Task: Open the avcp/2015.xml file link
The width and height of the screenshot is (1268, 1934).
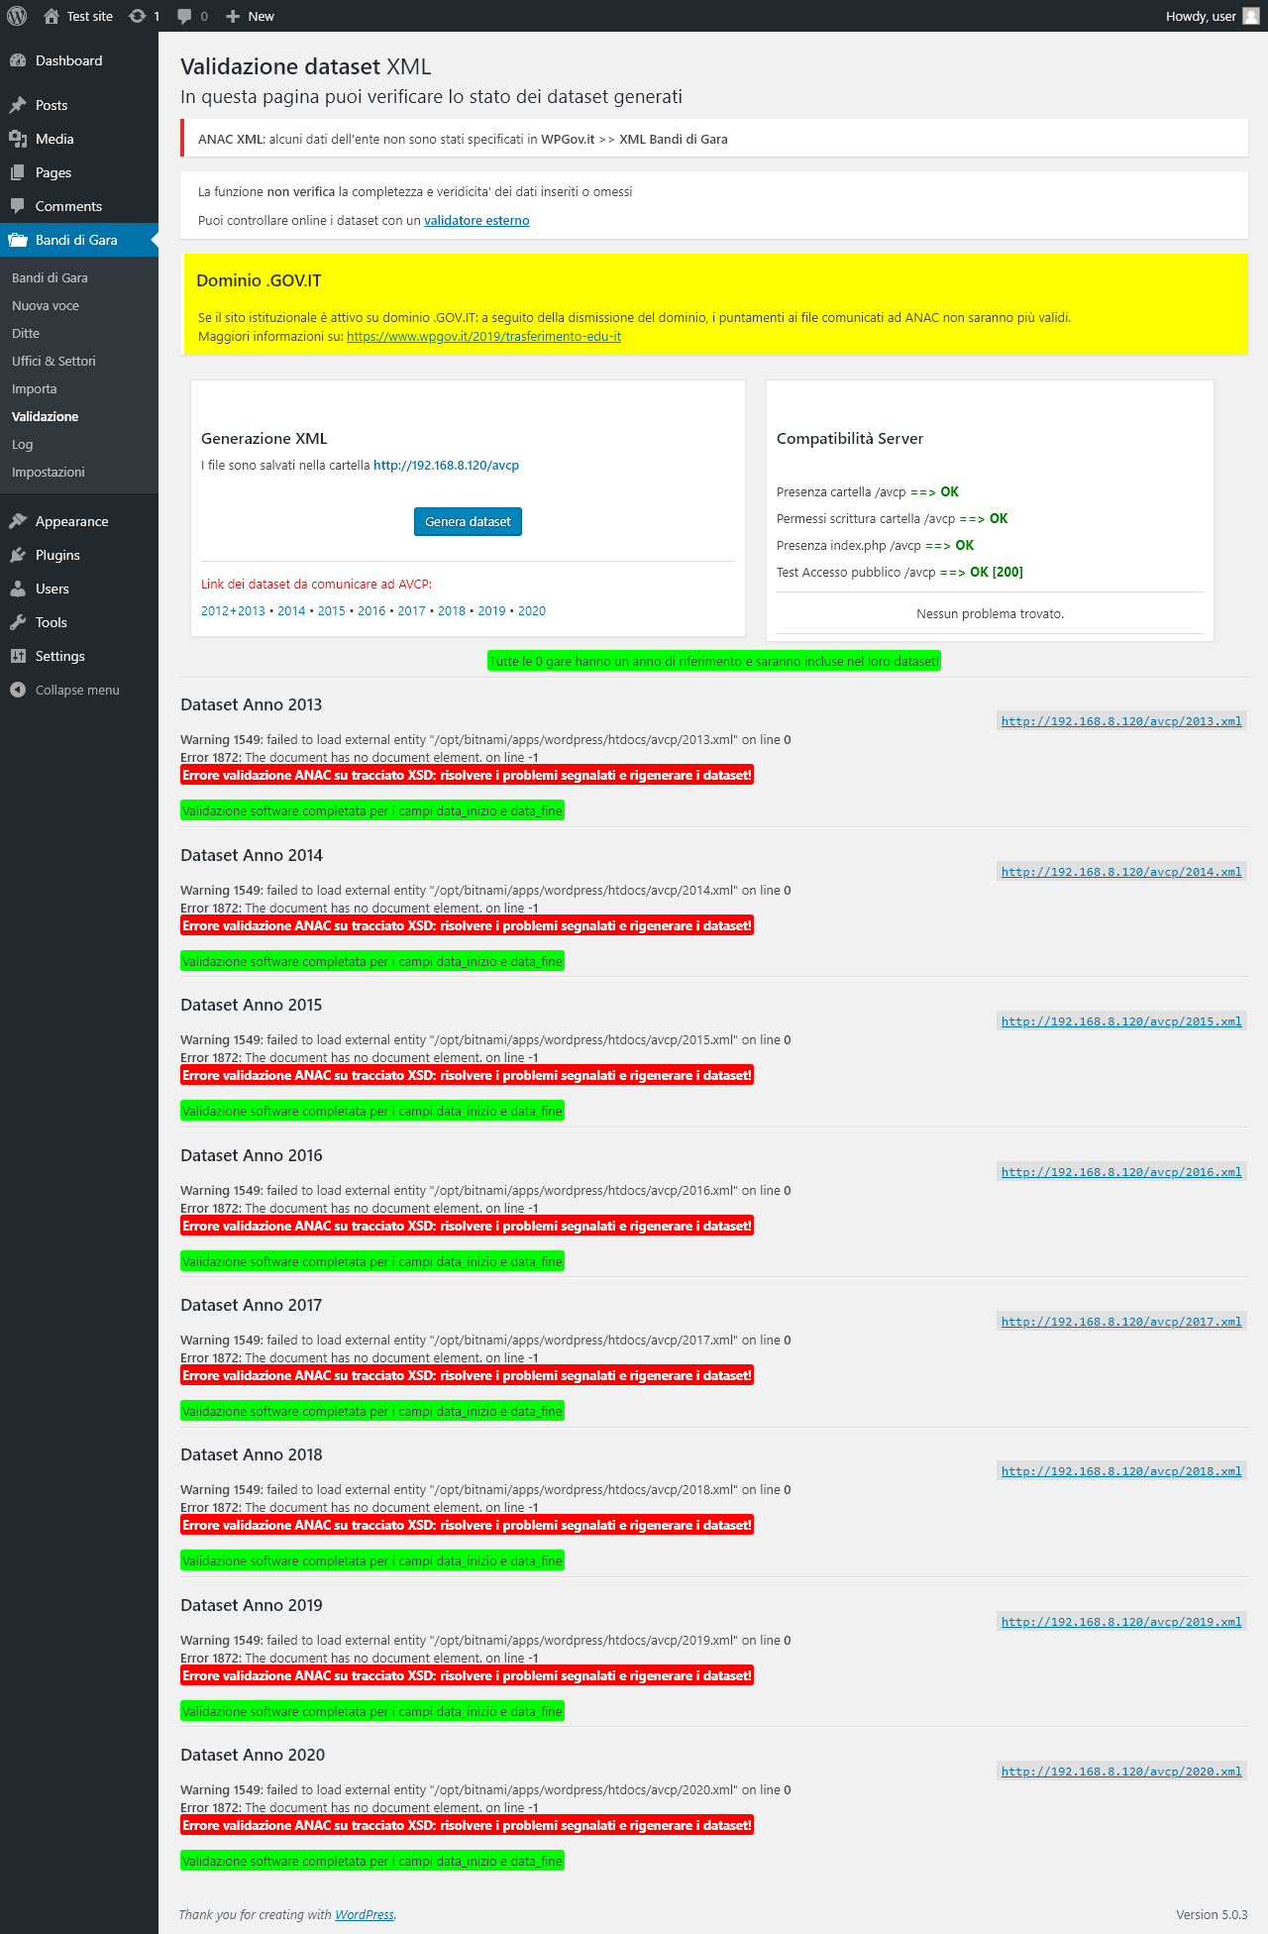Action: [1121, 1021]
